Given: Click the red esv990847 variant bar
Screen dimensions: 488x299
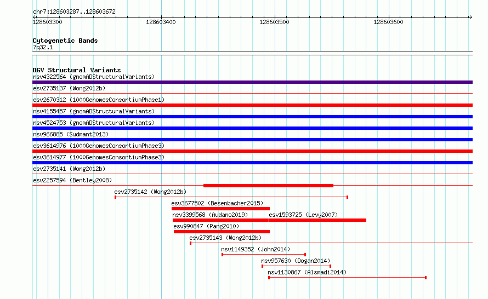Looking at the screenshot, I should point(222,232).
